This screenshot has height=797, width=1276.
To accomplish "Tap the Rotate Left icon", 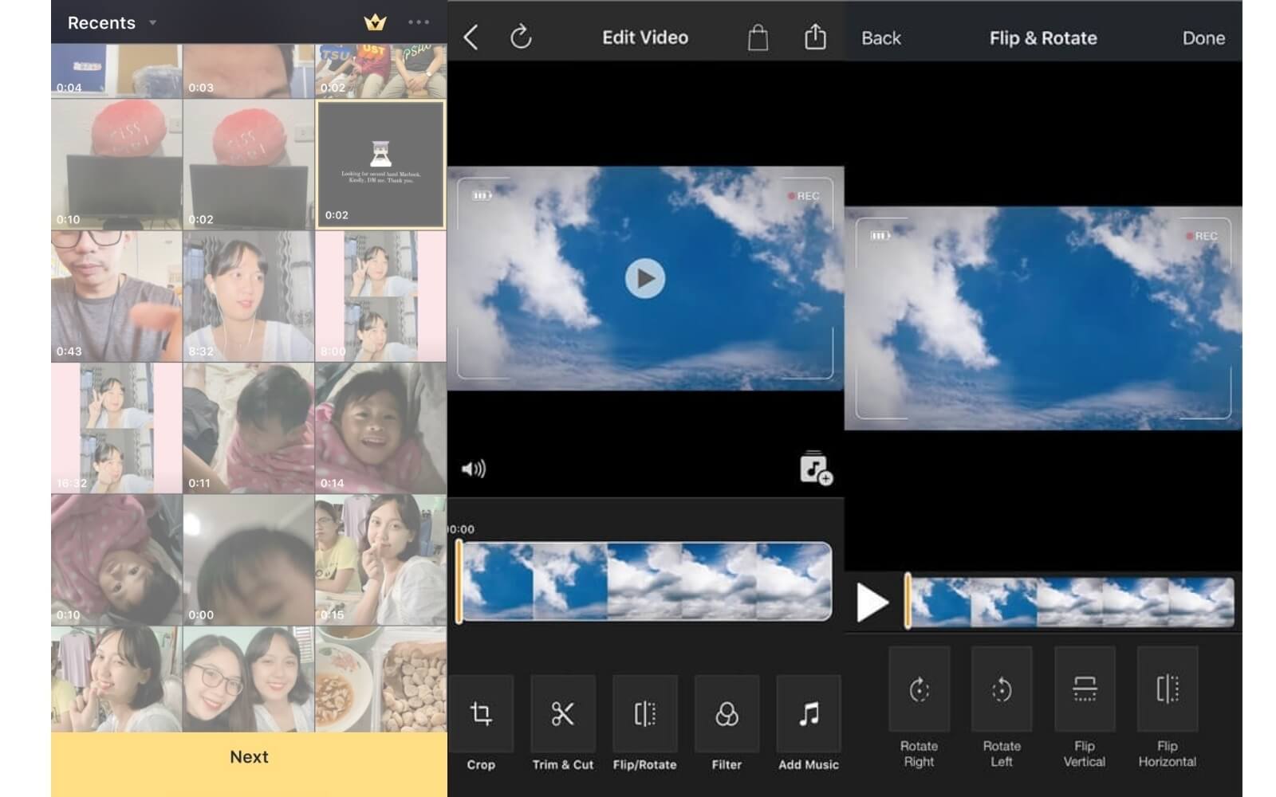I will [x=1002, y=690].
